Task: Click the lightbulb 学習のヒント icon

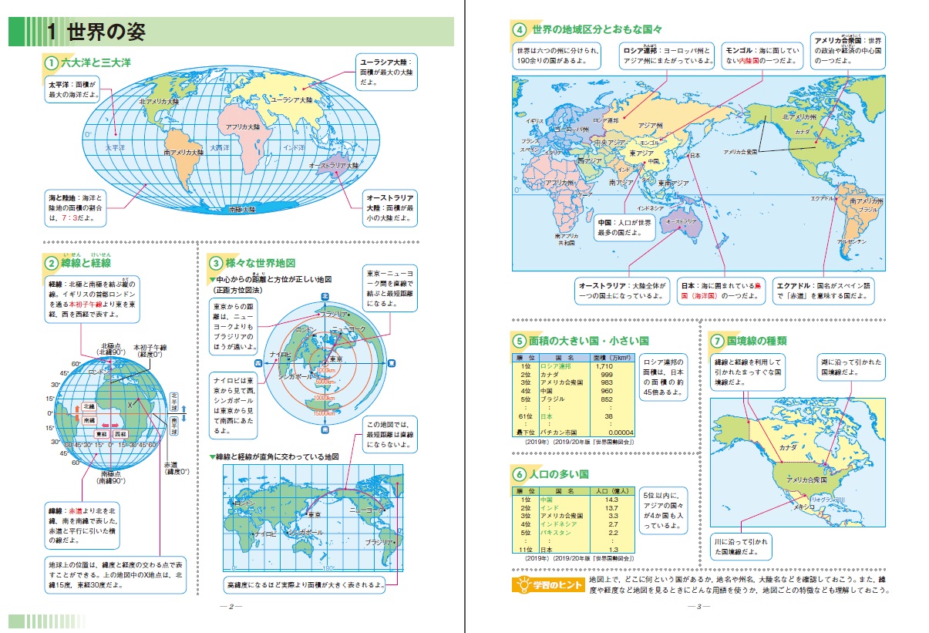Action: pos(523,584)
